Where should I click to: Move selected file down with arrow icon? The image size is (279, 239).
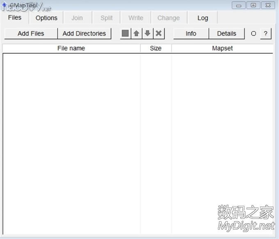(x=147, y=34)
